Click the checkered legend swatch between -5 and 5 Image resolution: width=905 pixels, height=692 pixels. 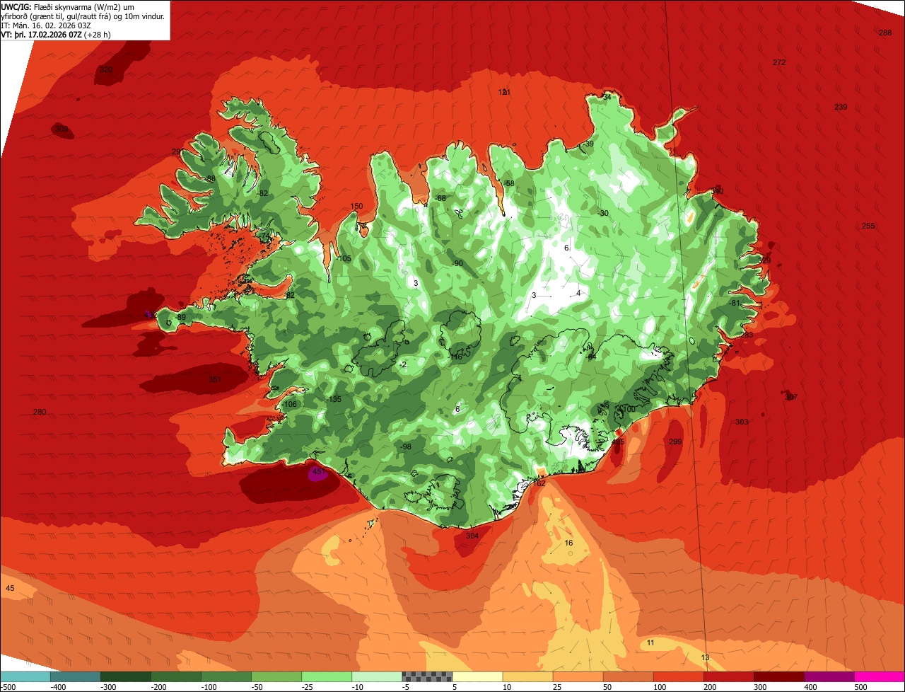coord(427,676)
